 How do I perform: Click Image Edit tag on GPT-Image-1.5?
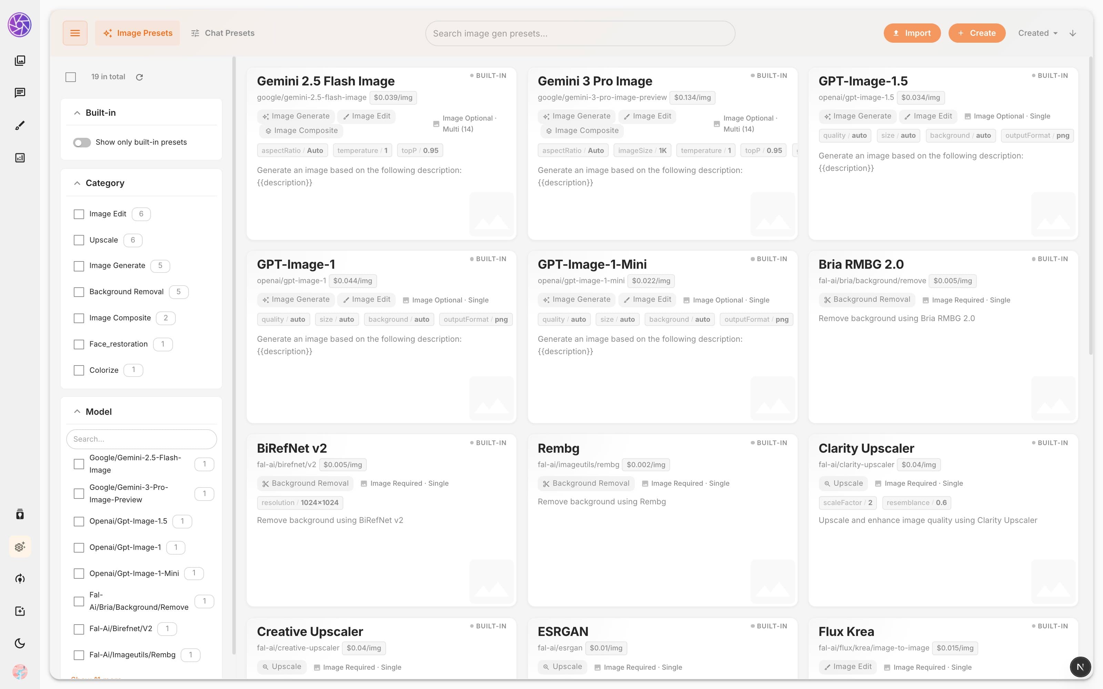tap(928, 116)
